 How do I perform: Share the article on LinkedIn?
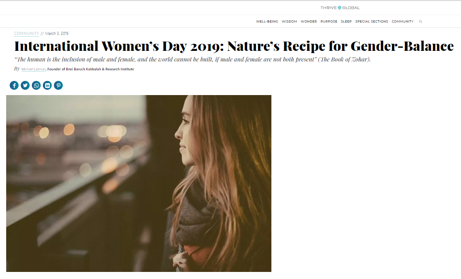pyautogui.click(x=47, y=85)
